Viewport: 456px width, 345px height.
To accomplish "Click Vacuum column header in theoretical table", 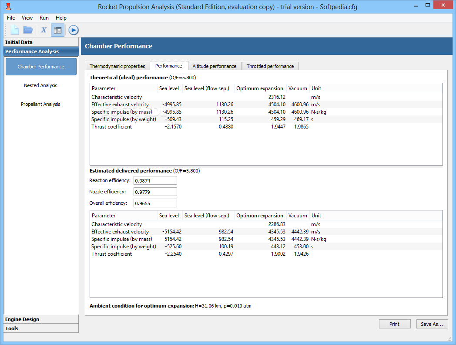I will click(x=298, y=88).
